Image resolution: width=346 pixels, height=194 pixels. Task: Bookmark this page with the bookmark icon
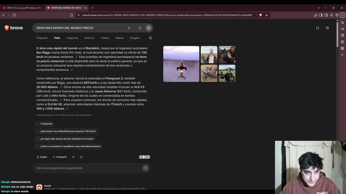pyautogui.click(x=71, y=15)
